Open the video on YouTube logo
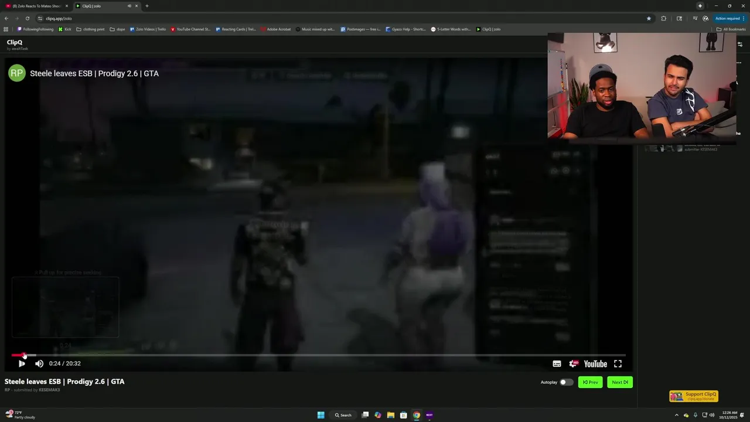 [x=595, y=364]
